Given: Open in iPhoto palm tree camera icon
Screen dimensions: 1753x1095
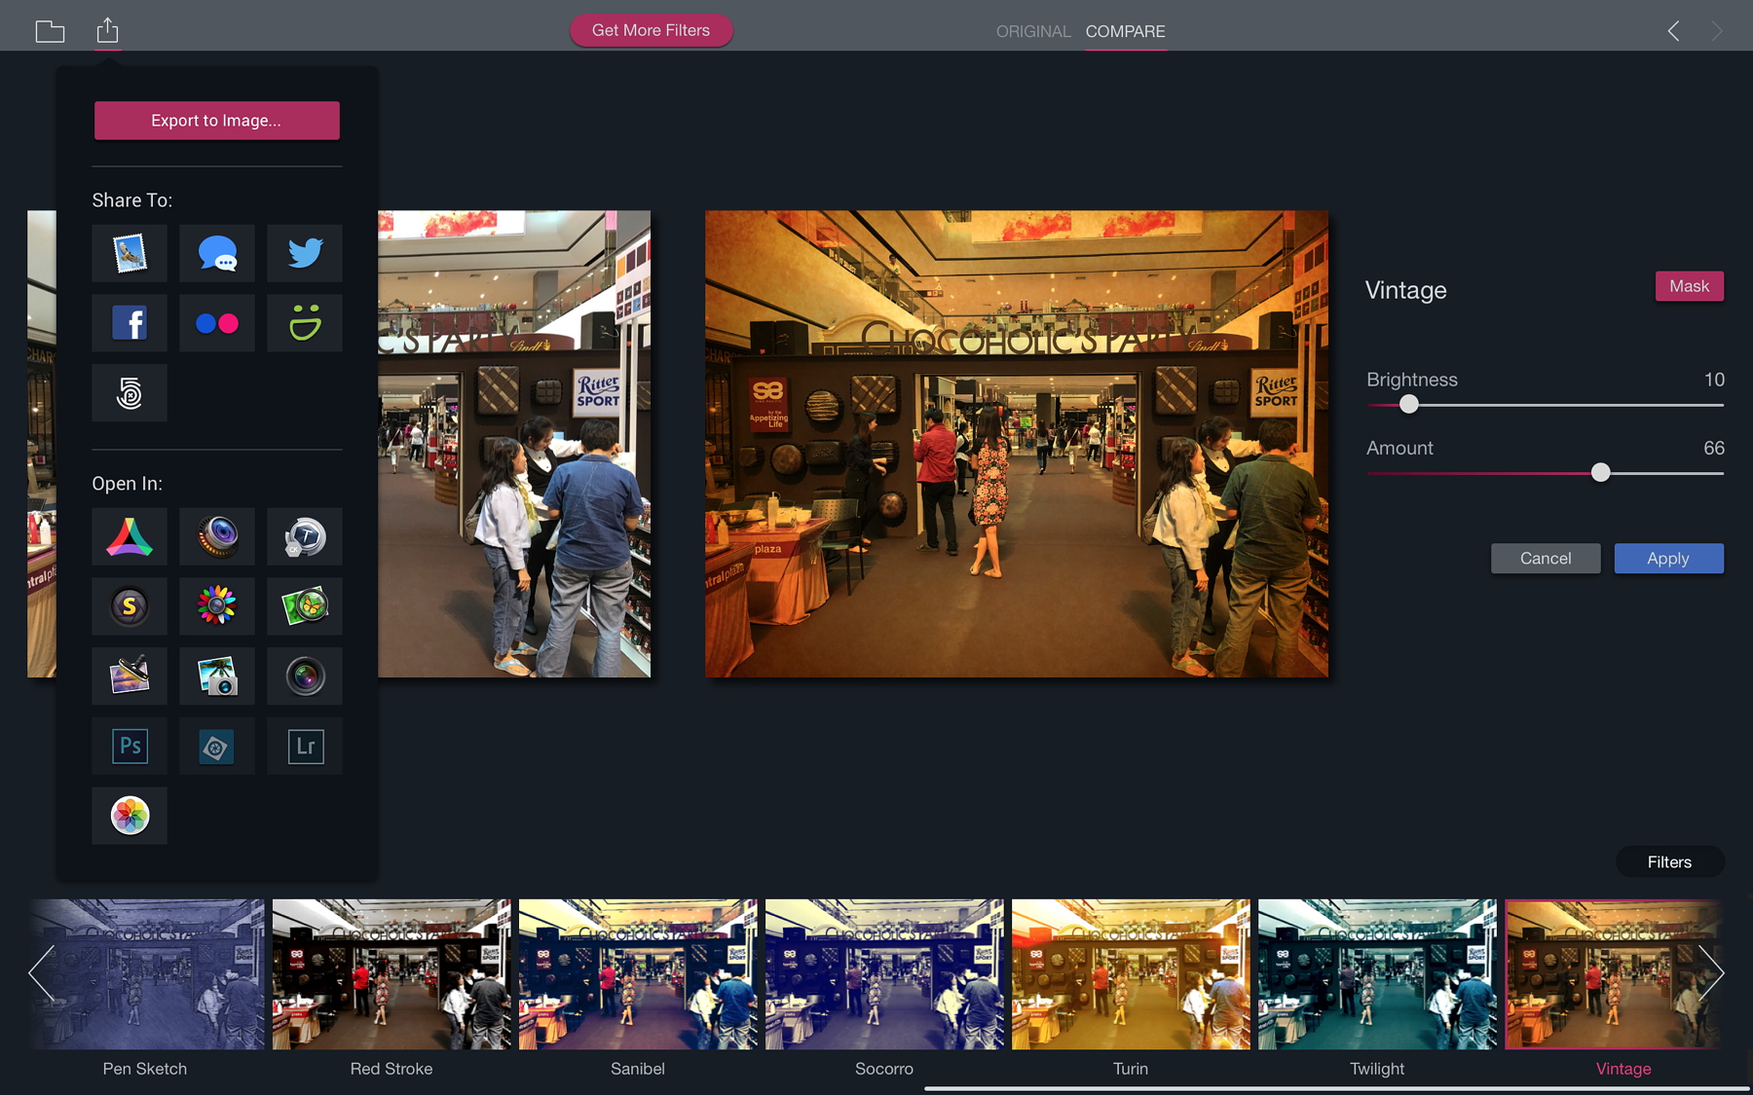Looking at the screenshot, I should coord(217,676).
